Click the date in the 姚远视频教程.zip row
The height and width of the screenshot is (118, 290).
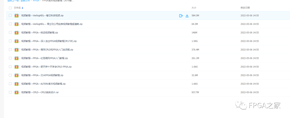pyautogui.click(x=249, y=33)
